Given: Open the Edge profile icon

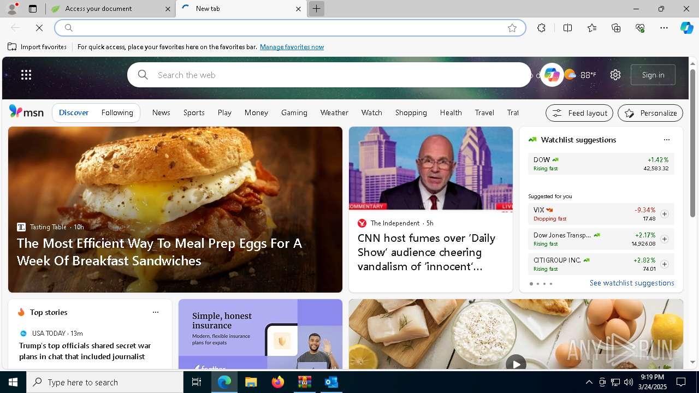Looking at the screenshot, I should tap(11, 9).
